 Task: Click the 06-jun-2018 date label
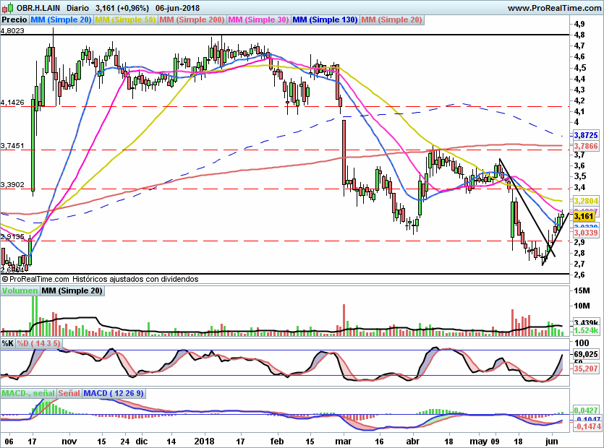click(177, 8)
